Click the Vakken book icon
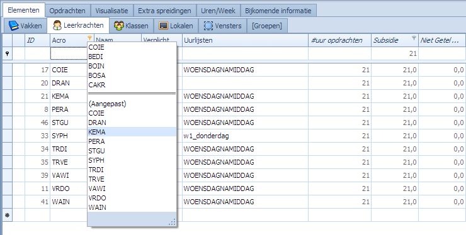The height and width of the screenshot is (235, 466). click(x=13, y=26)
